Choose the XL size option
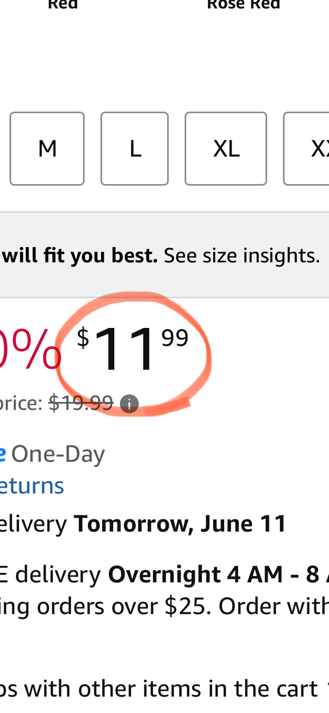The width and height of the screenshot is (329, 713). coord(226,149)
